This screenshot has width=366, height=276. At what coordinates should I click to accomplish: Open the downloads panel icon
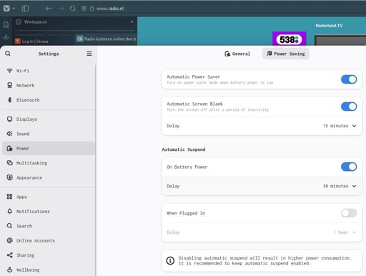tap(6, 37)
